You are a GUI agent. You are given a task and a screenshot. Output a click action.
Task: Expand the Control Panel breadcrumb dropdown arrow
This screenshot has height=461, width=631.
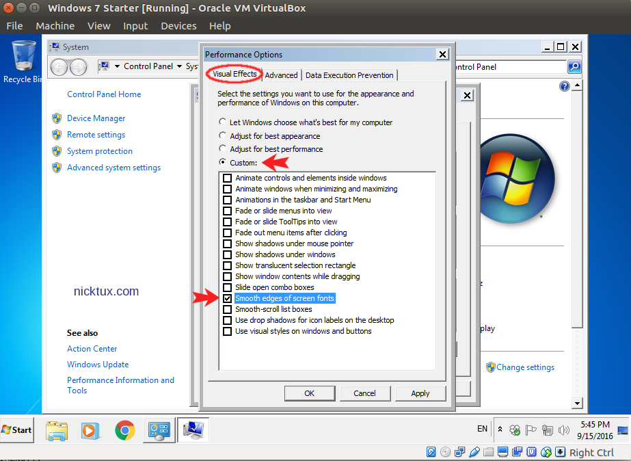pos(179,66)
